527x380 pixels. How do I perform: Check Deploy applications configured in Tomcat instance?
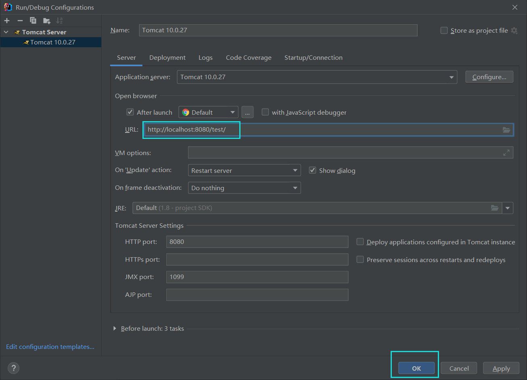(x=360, y=242)
